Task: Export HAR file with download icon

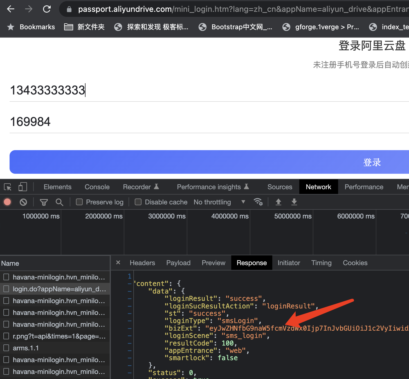Action: (x=294, y=202)
